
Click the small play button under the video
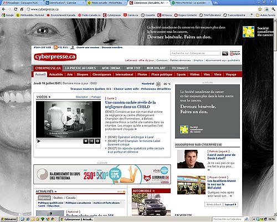39,141
